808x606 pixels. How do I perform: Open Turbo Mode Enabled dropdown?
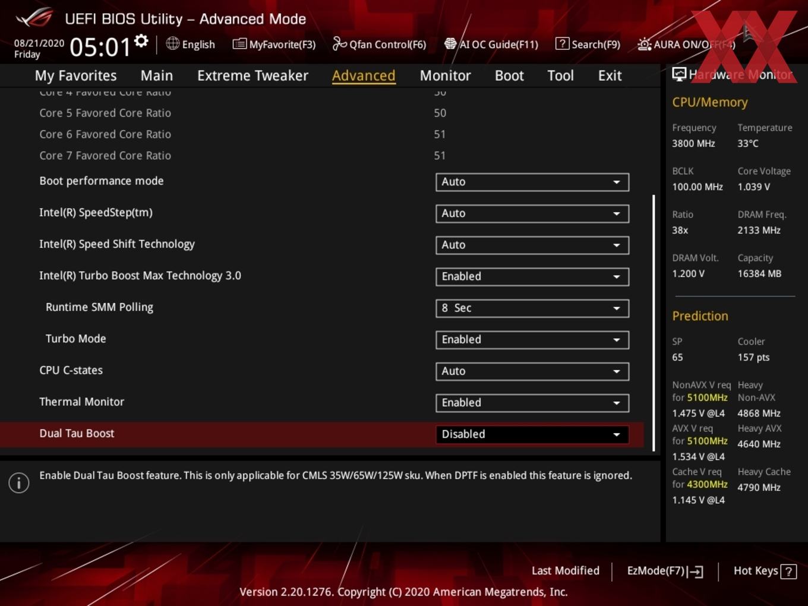(x=532, y=339)
